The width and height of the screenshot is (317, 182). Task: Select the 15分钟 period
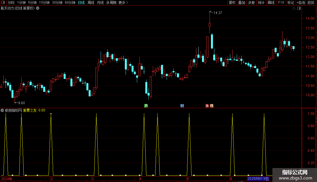[x=44, y=3]
